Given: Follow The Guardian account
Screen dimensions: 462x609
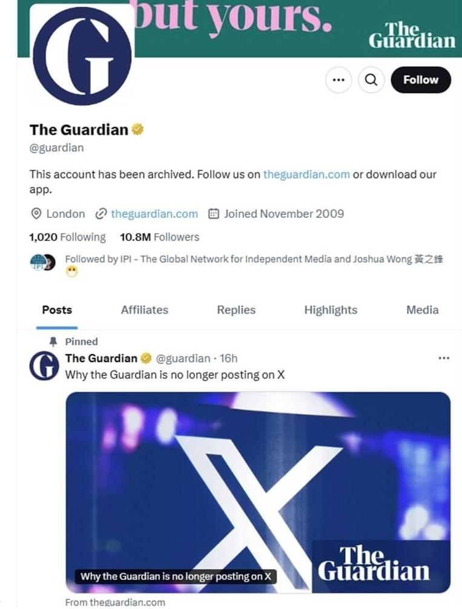Looking at the screenshot, I should [421, 80].
